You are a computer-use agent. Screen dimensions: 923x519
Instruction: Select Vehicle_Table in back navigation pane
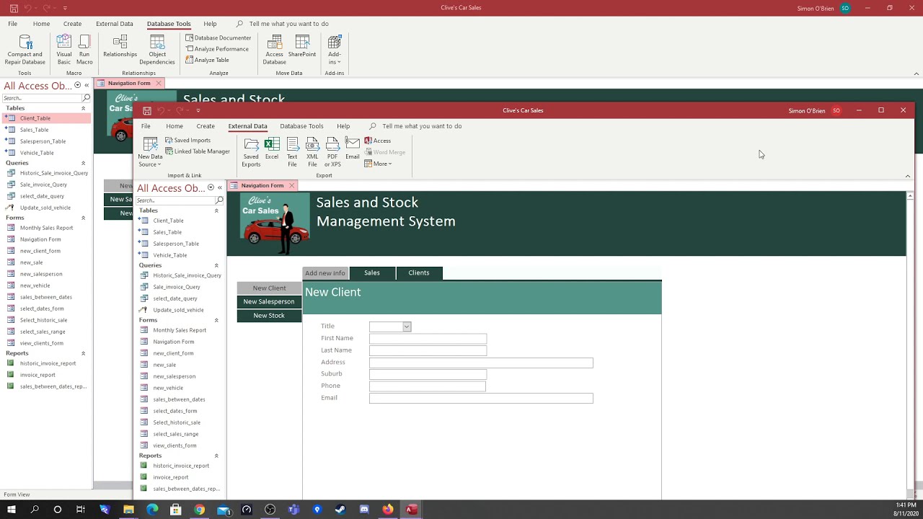pyautogui.click(x=37, y=153)
